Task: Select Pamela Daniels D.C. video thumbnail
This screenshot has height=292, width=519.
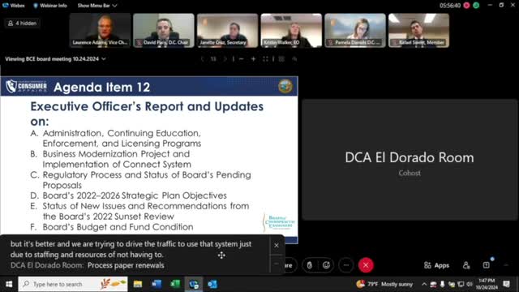Action: (x=355, y=31)
